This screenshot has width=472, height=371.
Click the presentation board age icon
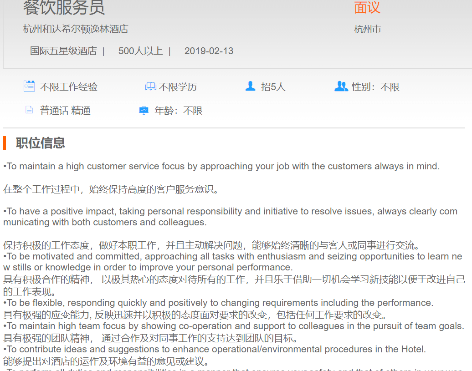click(x=144, y=110)
